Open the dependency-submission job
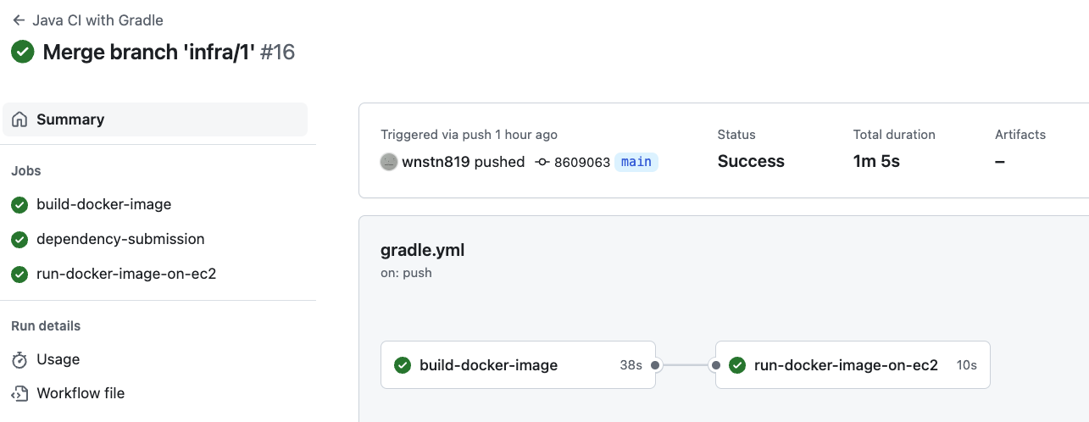 tap(120, 240)
